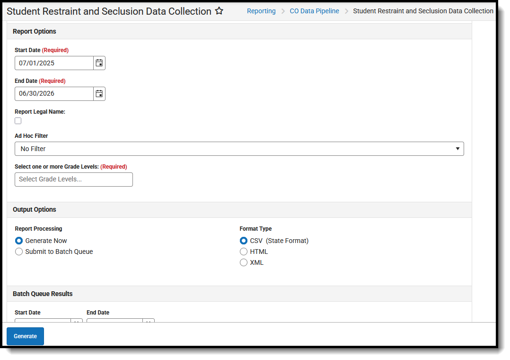This screenshot has width=510, height=360.
Task: Click the favorite star next to the report title
Action: 219,10
